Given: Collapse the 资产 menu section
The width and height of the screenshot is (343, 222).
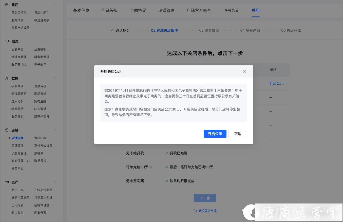Looking at the screenshot, I should [x=55, y=182].
